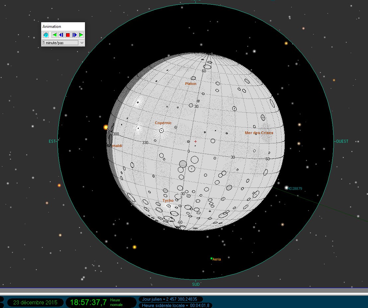Select the 'Copernic' crater label

point(163,123)
